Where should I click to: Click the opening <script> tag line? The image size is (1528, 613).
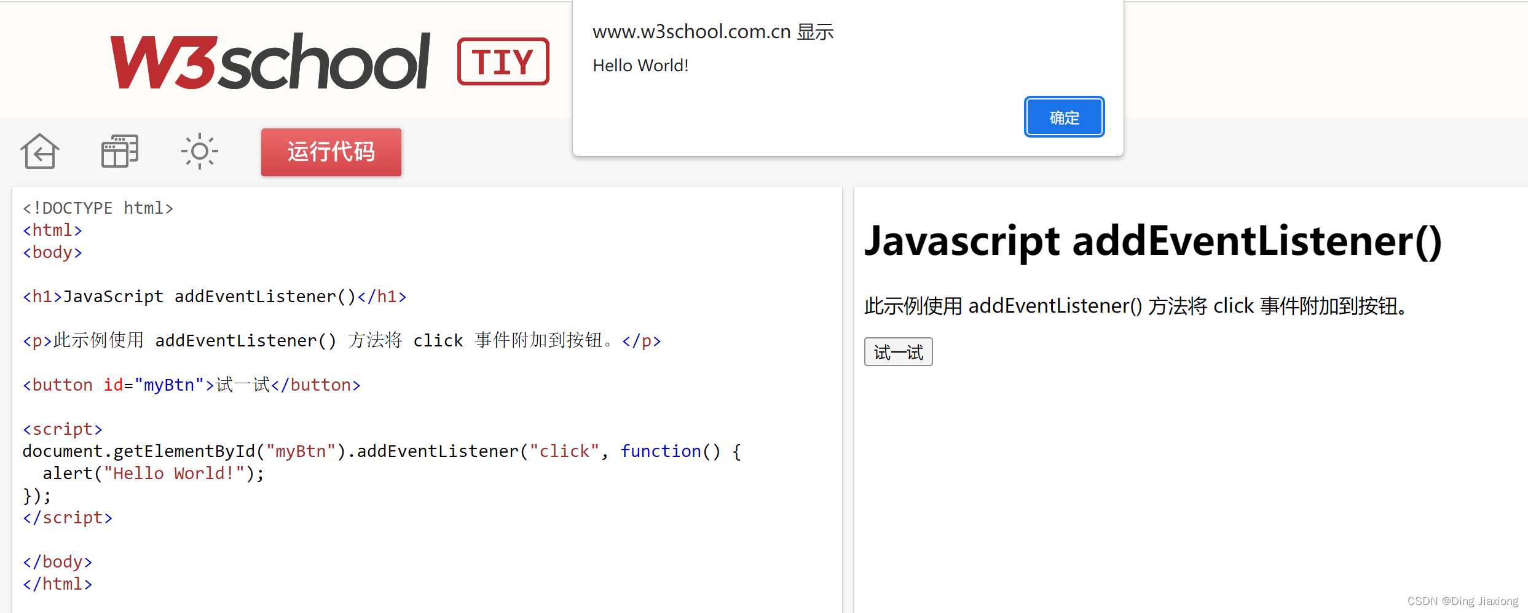63,429
